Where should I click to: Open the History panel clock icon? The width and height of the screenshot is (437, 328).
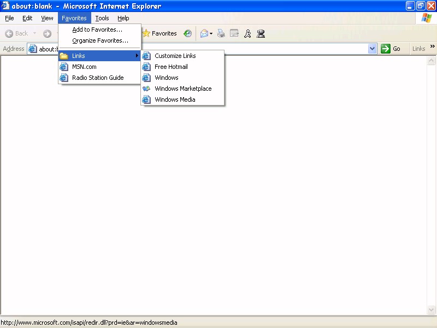click(187, 33)
